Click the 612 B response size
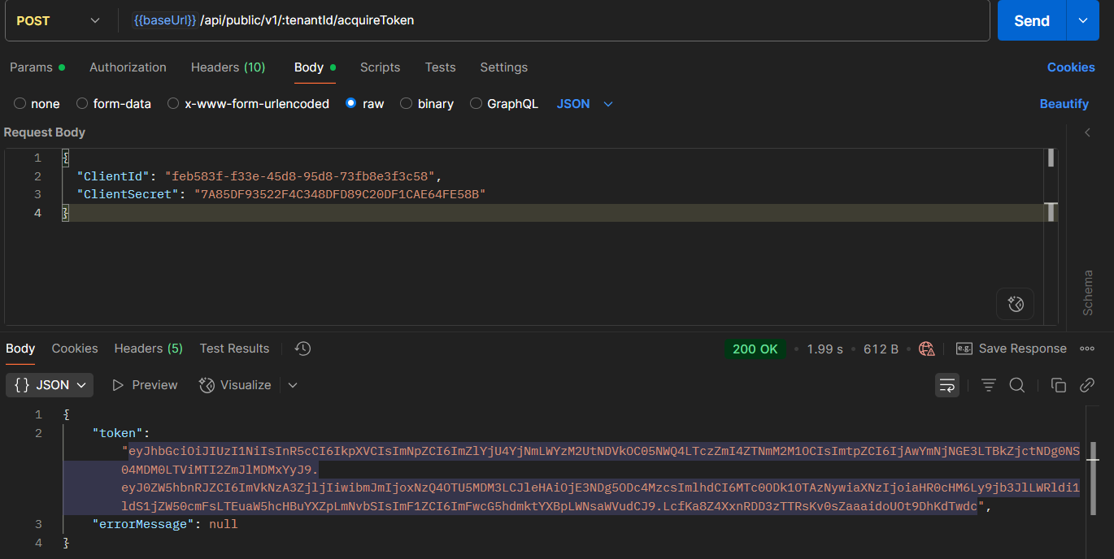The image size is (1114, 559). [881, 349]
